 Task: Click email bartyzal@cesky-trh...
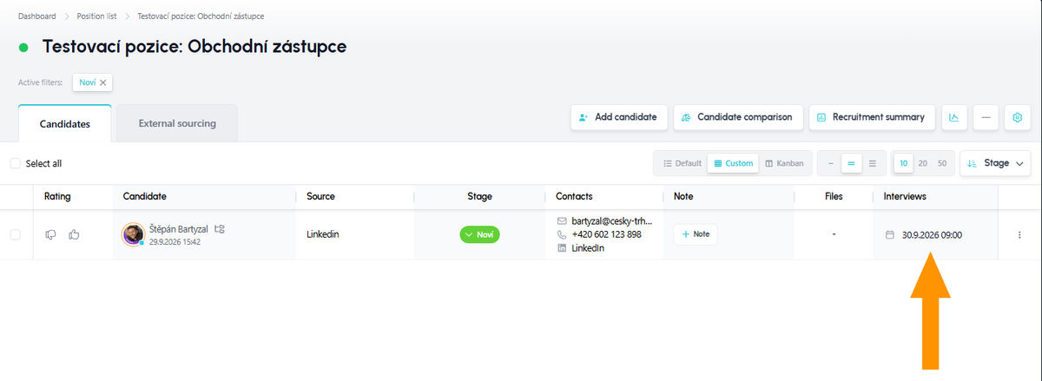click(611, 221)
